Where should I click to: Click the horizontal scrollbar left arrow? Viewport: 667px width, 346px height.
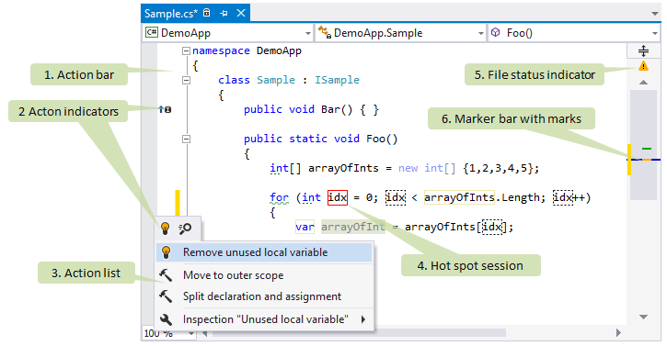click(205, 334)
